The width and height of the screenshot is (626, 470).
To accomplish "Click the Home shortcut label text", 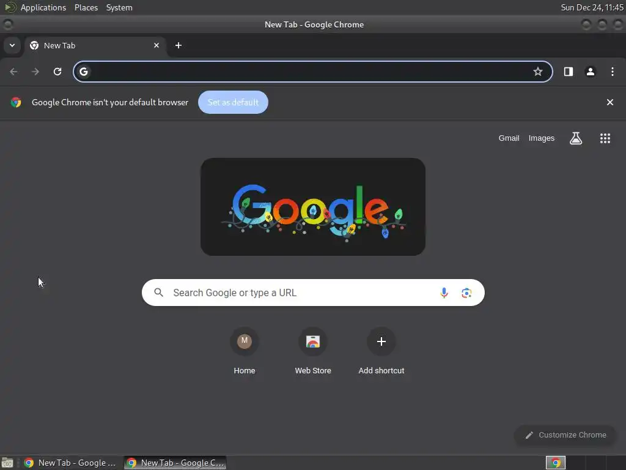I will [245, 370].
